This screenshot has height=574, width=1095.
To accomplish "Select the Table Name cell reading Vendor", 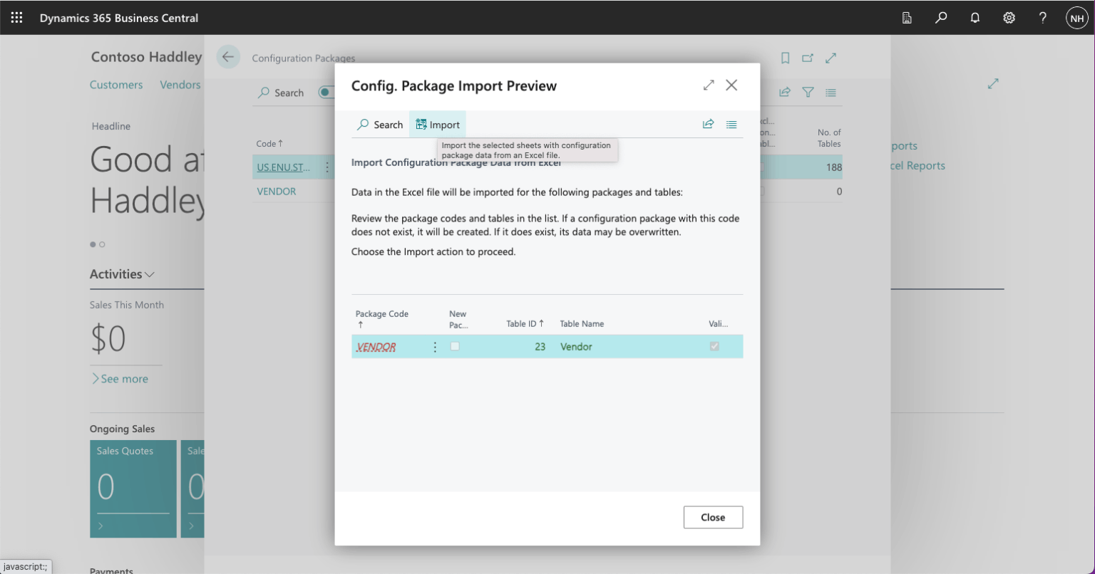I will pos(576,347).
